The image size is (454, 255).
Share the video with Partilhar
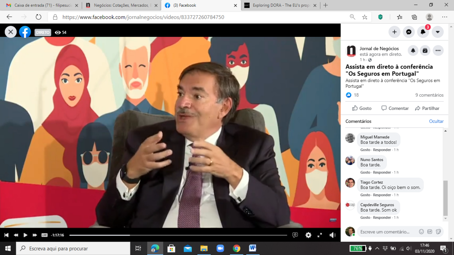[427, 108]
